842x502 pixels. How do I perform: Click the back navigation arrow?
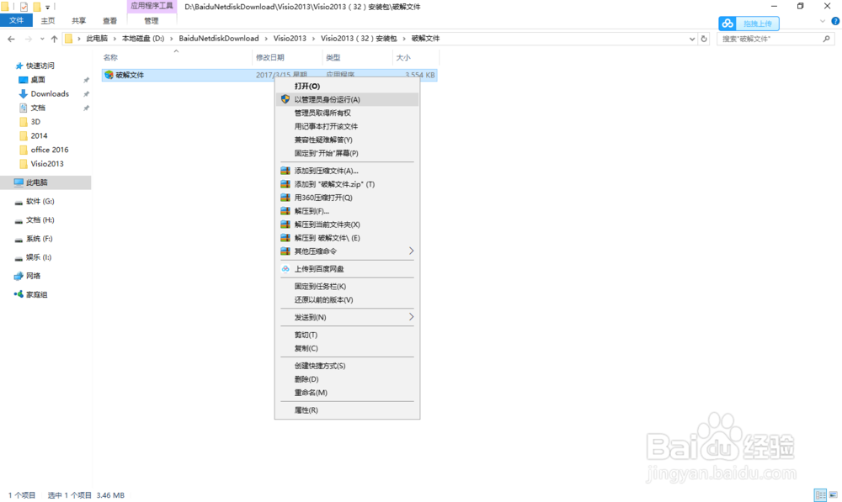pos(11,39)
